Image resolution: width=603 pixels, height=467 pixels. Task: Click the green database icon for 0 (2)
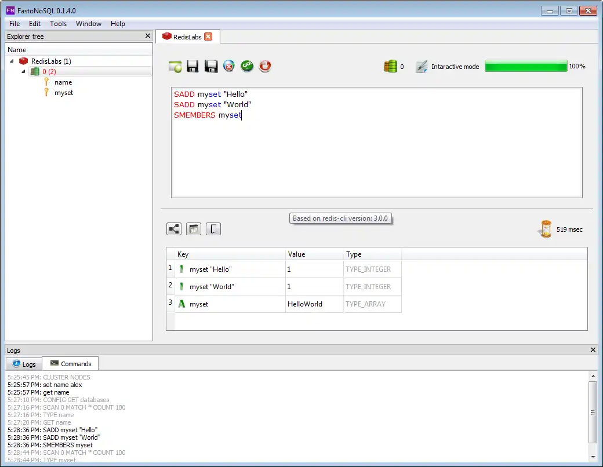(x=35, y=71)
